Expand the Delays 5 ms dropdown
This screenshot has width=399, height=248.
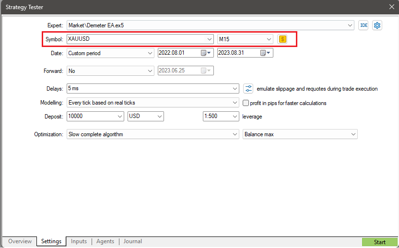point(235,89)
